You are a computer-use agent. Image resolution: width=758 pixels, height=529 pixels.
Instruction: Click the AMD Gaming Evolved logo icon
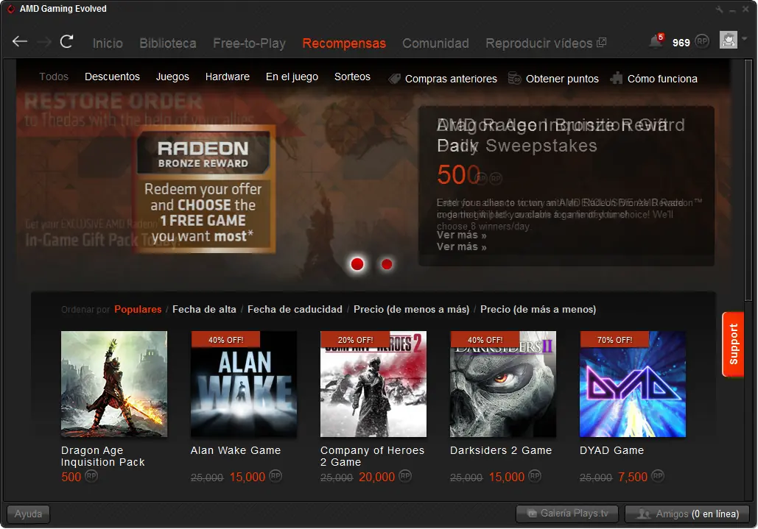10,9
